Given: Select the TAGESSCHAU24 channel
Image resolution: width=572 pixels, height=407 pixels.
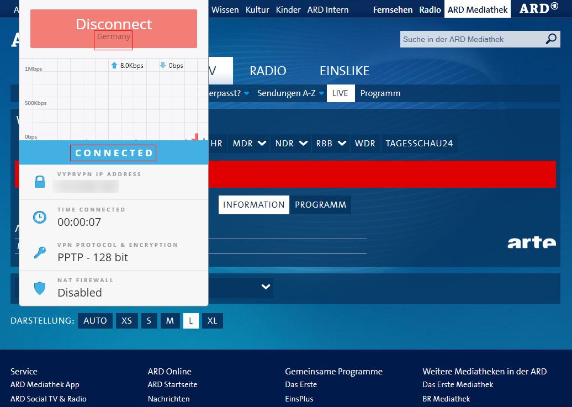Looking at the screenshot, I should coord(419,144).
